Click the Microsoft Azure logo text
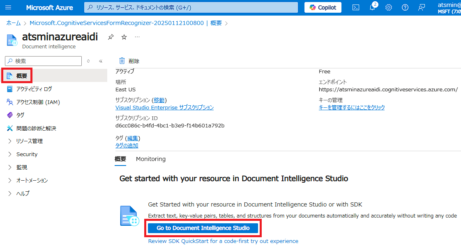461x245 pixels. [x=49, y=8]
